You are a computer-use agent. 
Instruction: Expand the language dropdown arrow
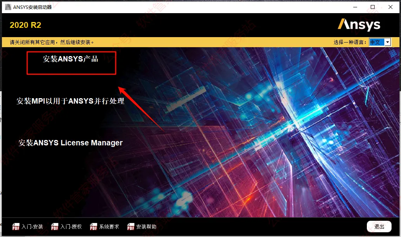click(388, 42)
